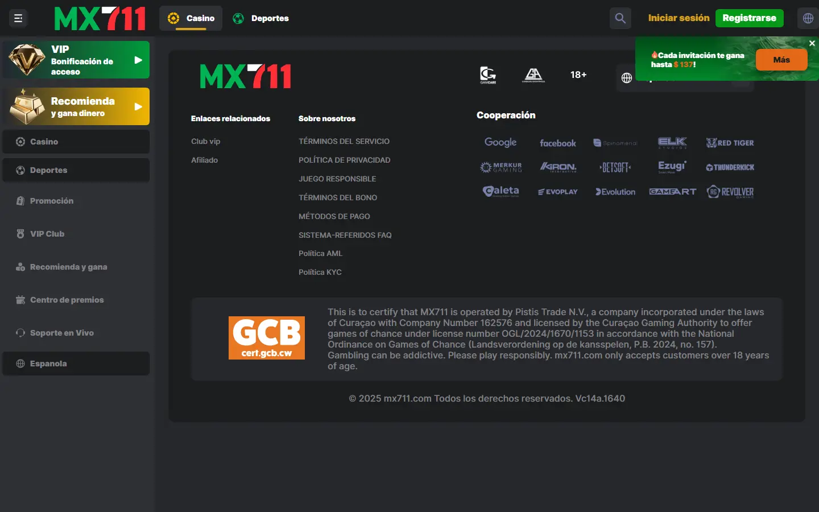Click the GamCare logo icon
819x512 pixels.
point(488,75)
